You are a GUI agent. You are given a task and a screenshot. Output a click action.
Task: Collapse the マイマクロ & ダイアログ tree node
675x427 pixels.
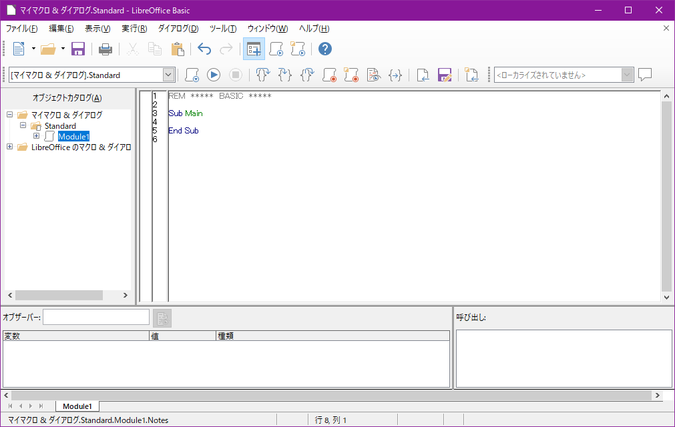(x=10, y=115)
